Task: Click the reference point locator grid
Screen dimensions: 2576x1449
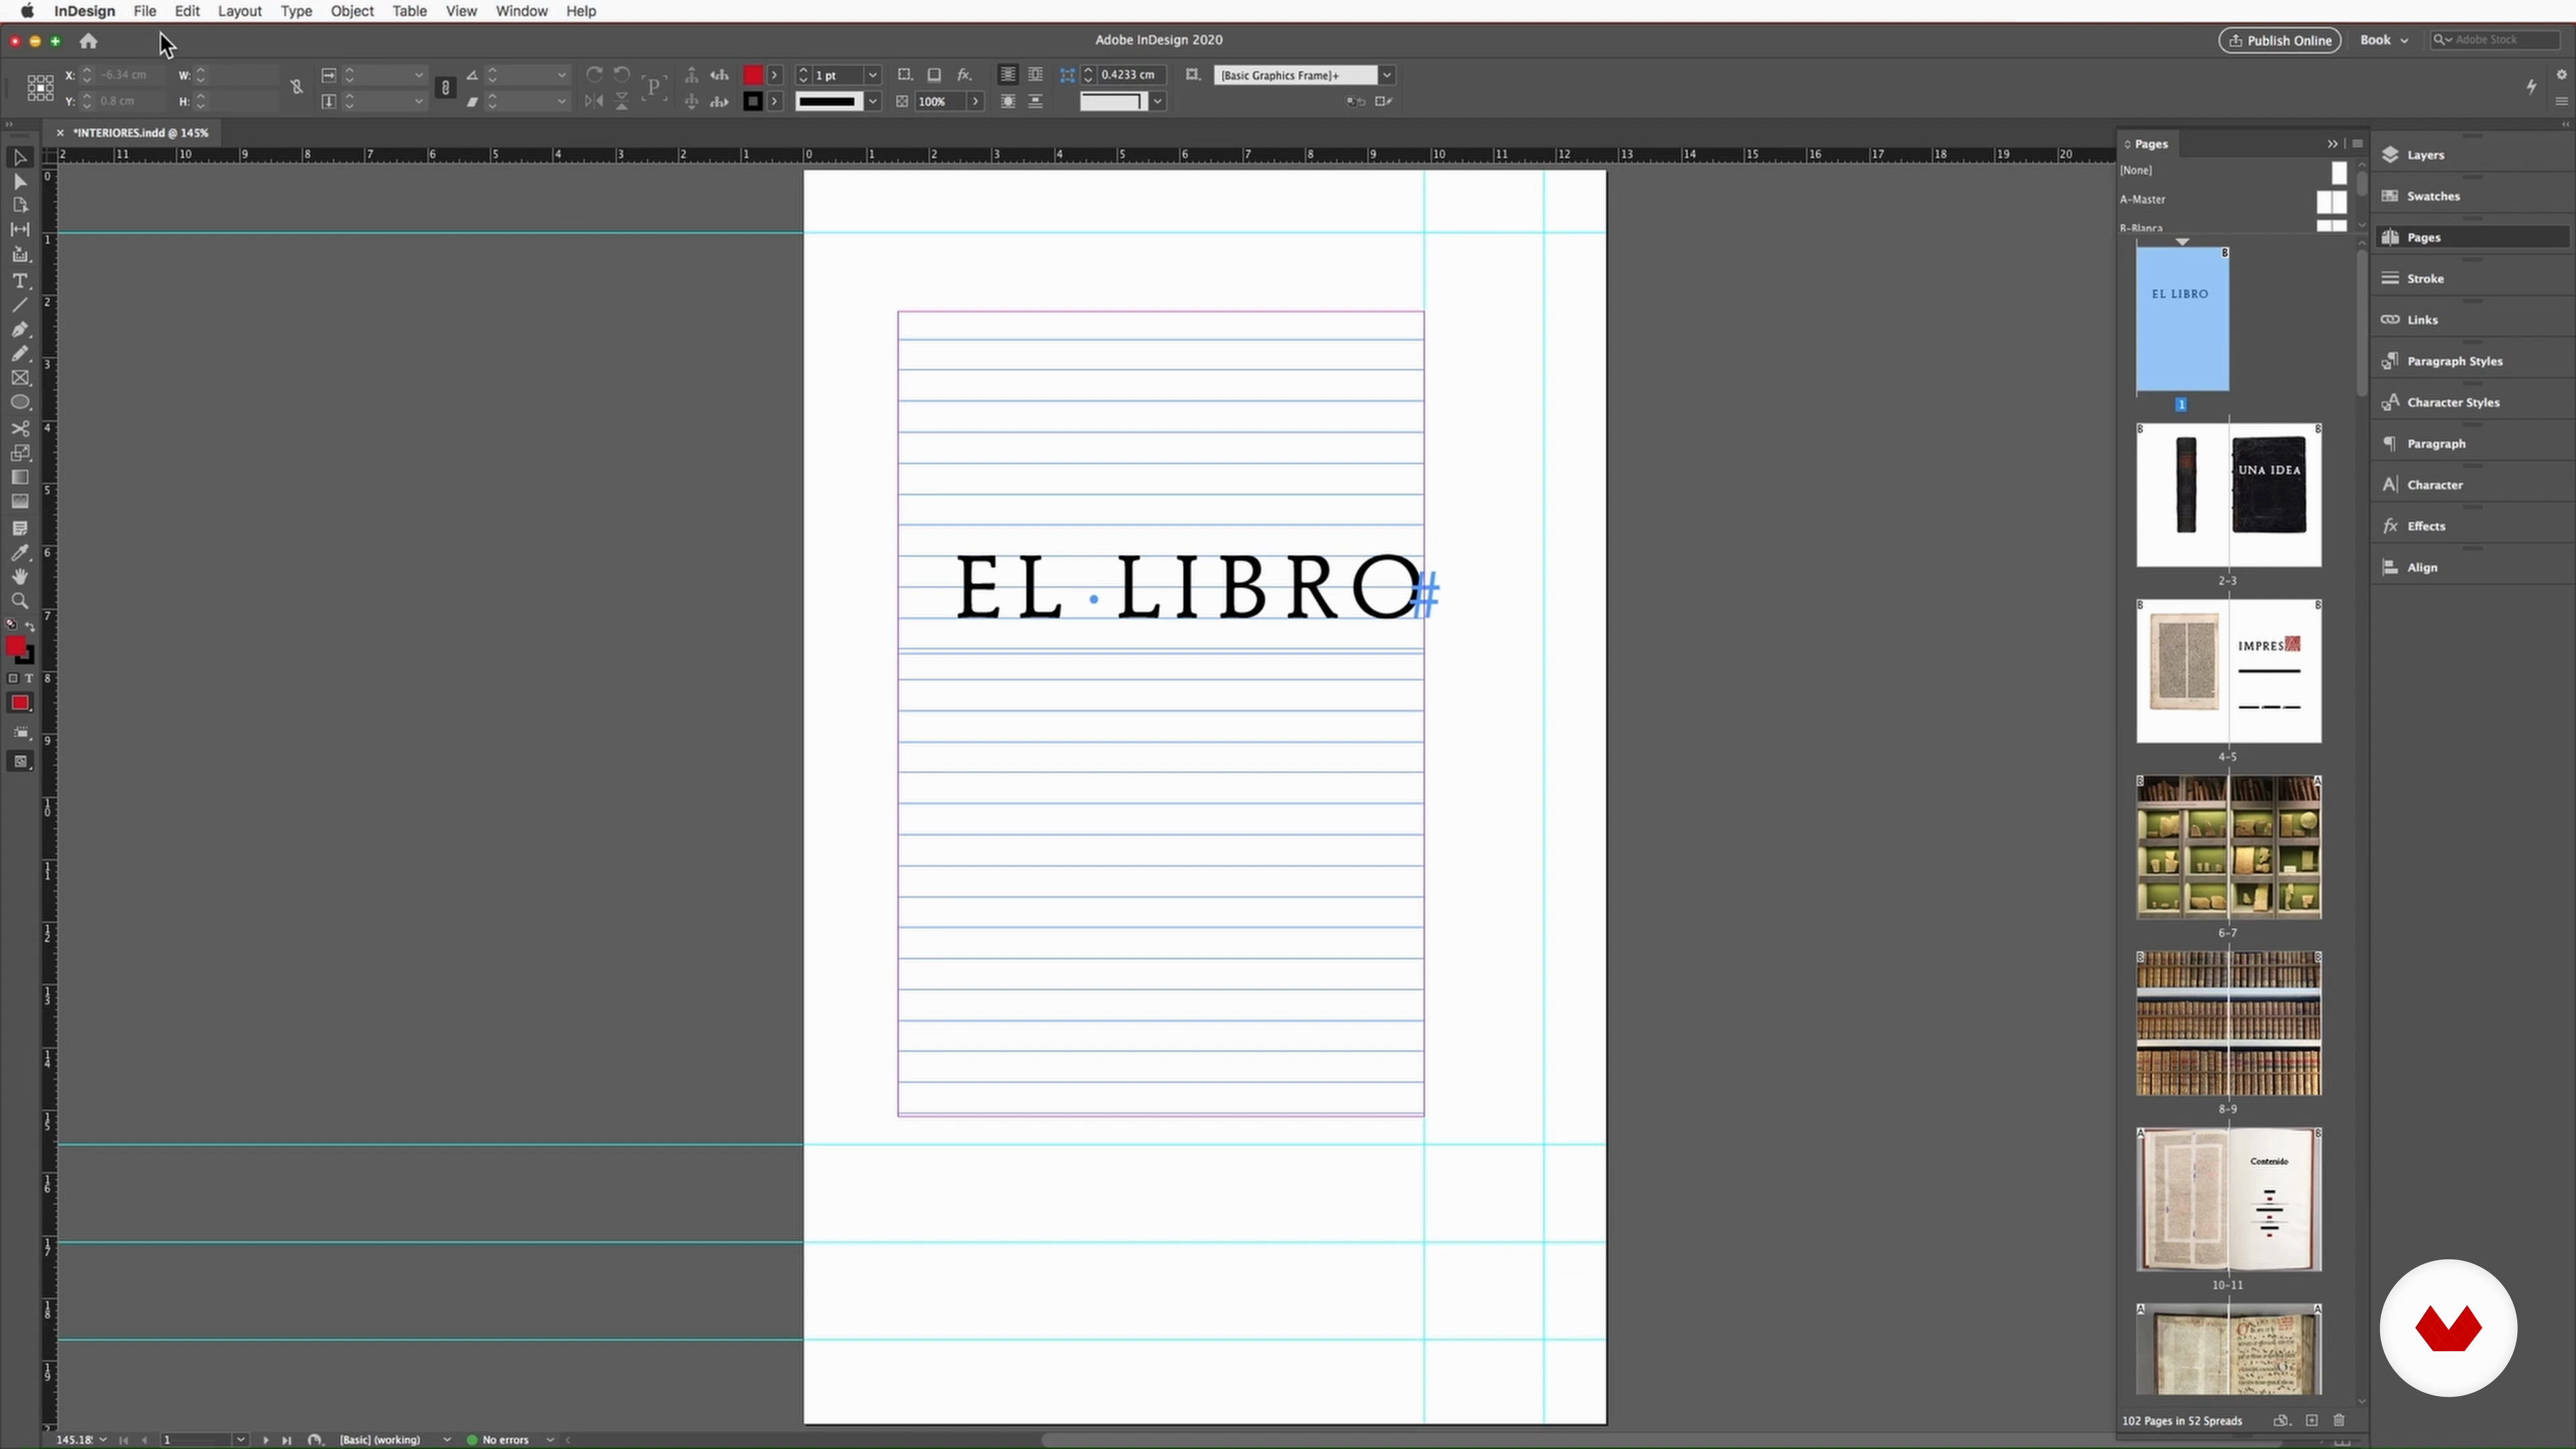Action: point(40,88)
